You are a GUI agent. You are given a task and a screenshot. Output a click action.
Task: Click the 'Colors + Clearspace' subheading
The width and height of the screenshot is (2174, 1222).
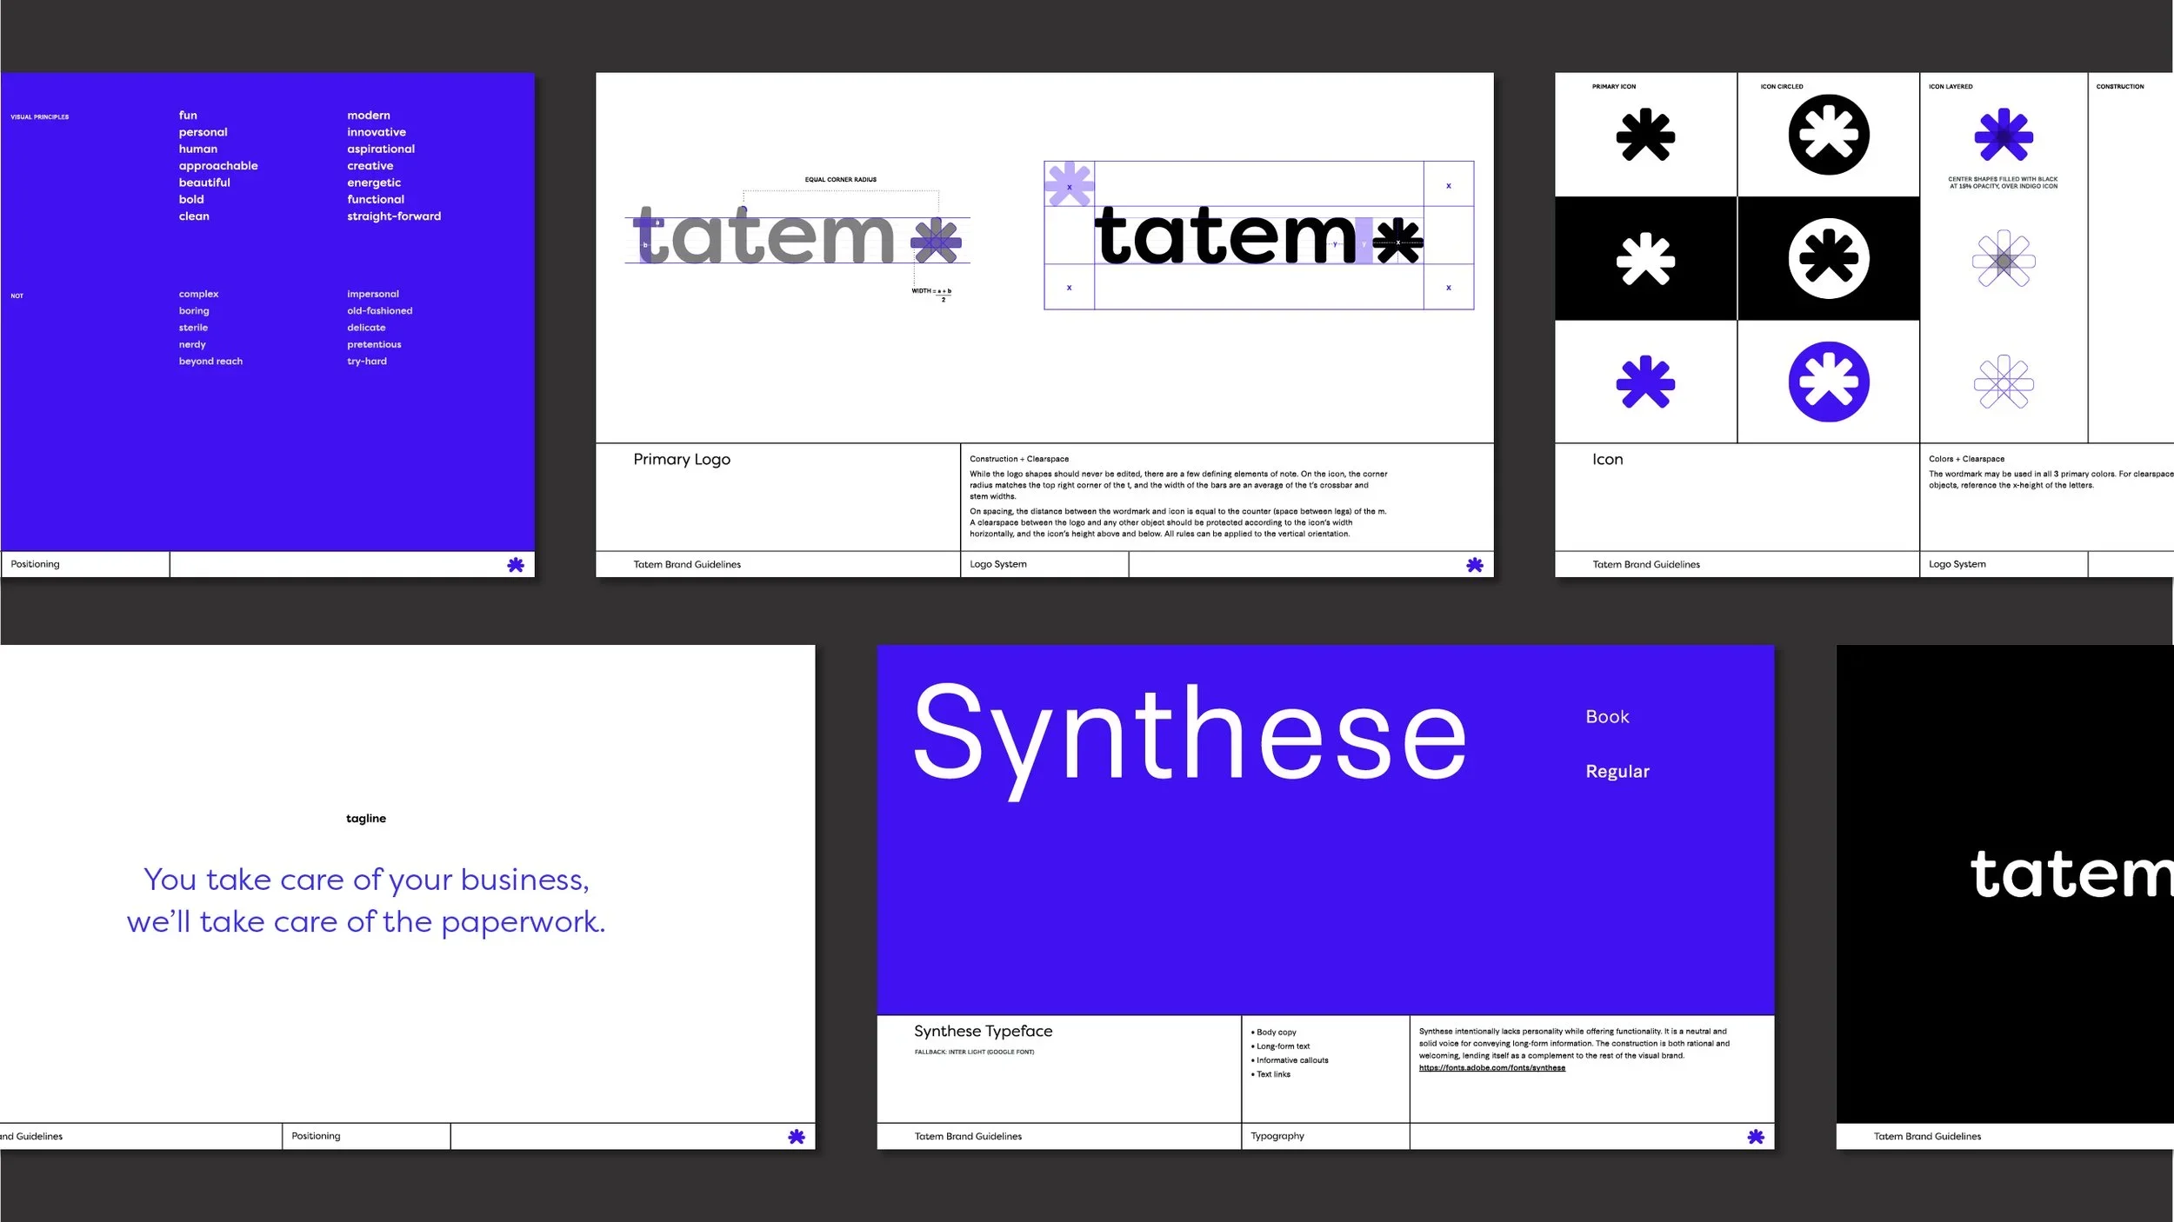tap(1966, 459)
